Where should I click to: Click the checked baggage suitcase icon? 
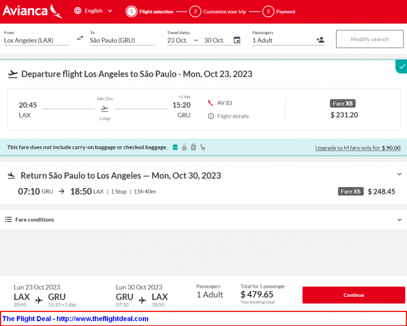pos(193,147)
